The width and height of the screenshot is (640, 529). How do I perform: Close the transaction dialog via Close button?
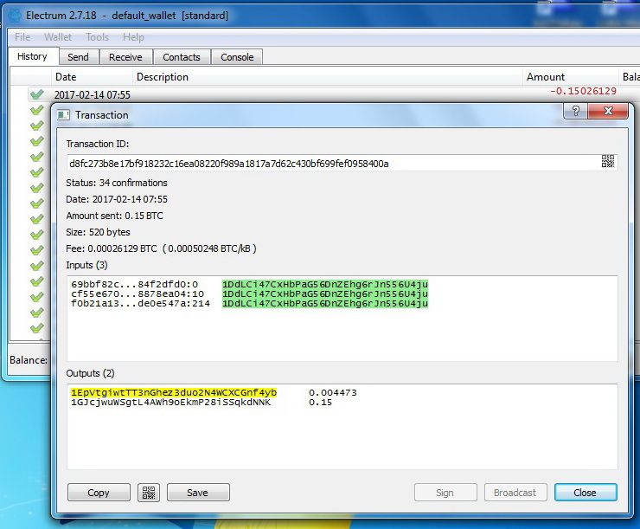tap(586, 493)
